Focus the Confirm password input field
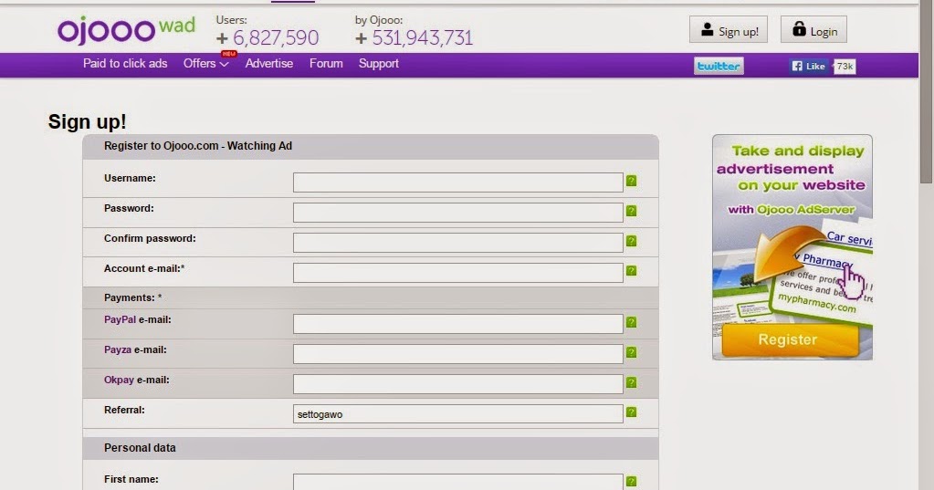The image size is (934, 490). pyautogui.click(x=458, y=243)
